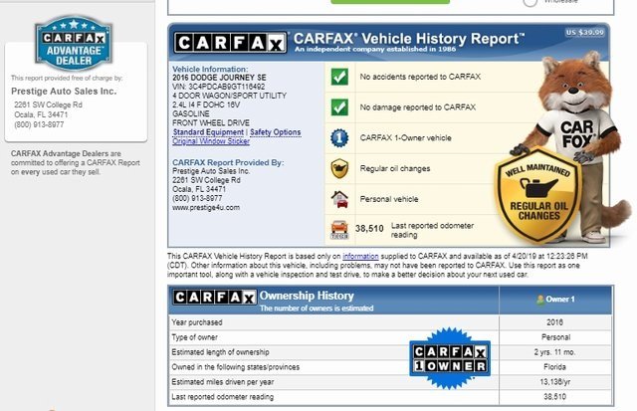
Task: Click the CARFAX logo in the report header
Action: coord(231,42)
